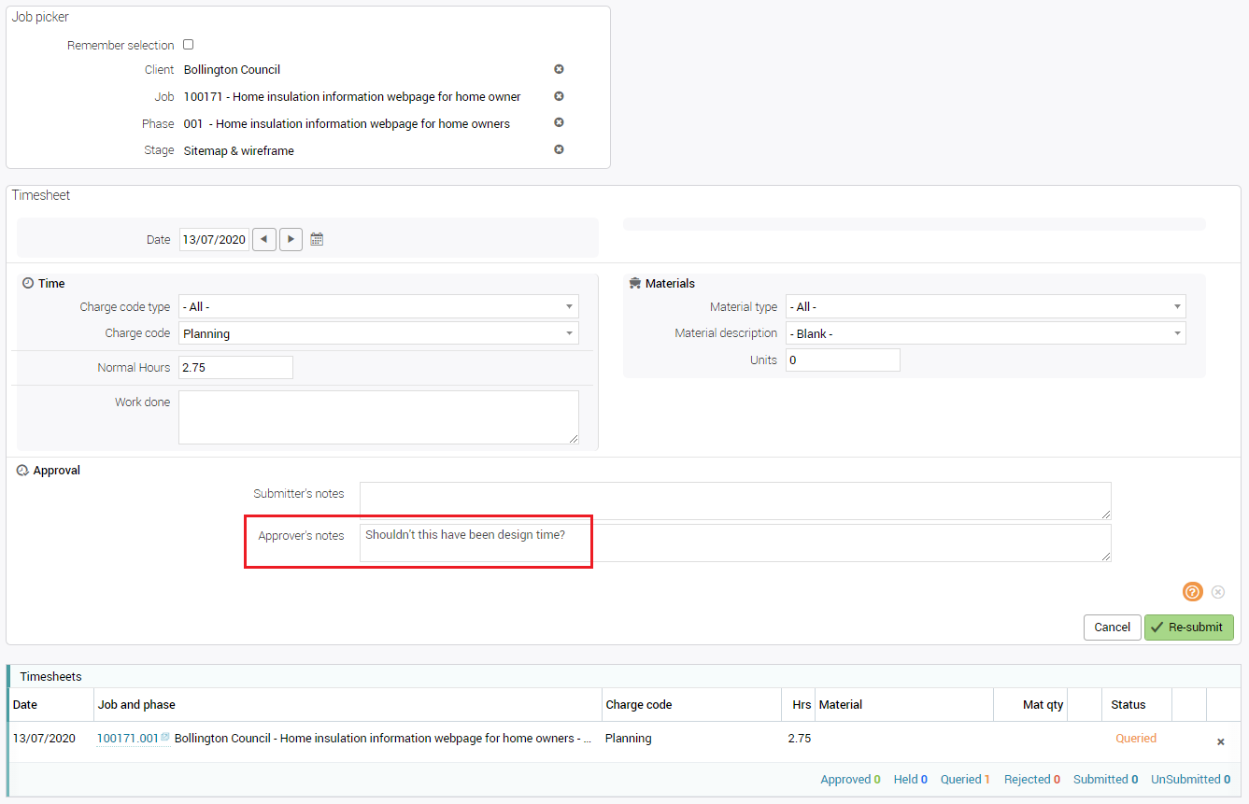Viewport: 1249px width, 804px height.
Task: Enable the Remember selection checkbox
Action: tap(188, 45)
